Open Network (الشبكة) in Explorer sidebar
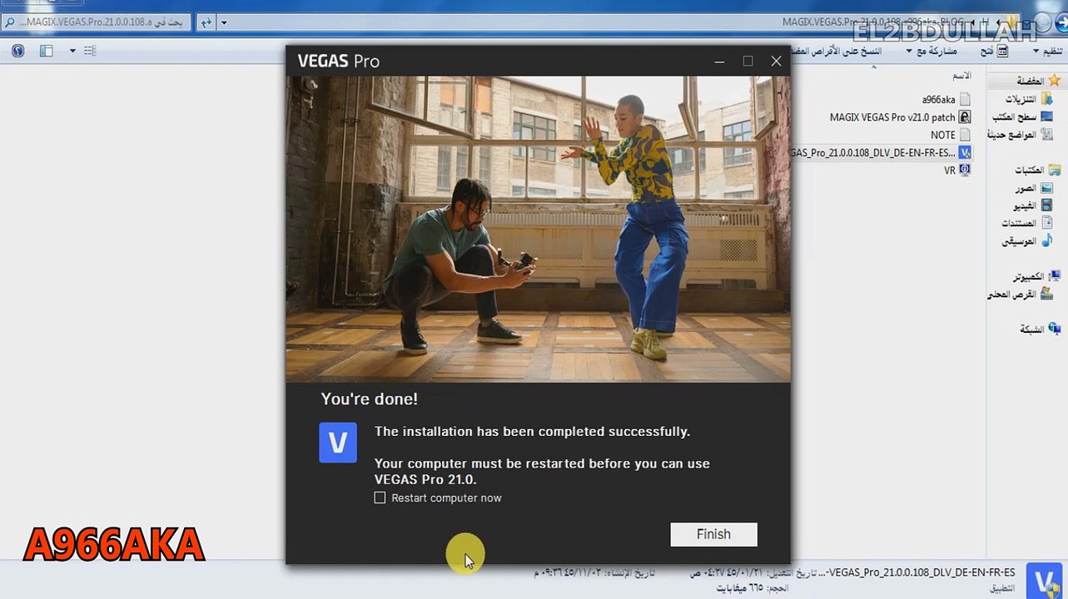The height and width of the screenshot is (599, 1068). [1041, 329]
